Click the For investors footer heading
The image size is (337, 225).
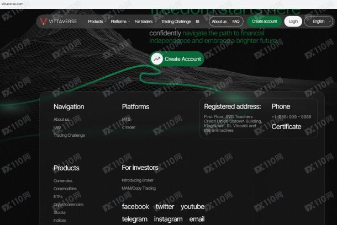click(140, 168)
